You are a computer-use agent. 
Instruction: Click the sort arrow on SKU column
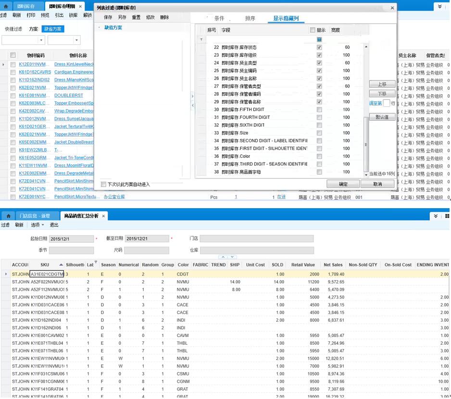coord(61,265)
